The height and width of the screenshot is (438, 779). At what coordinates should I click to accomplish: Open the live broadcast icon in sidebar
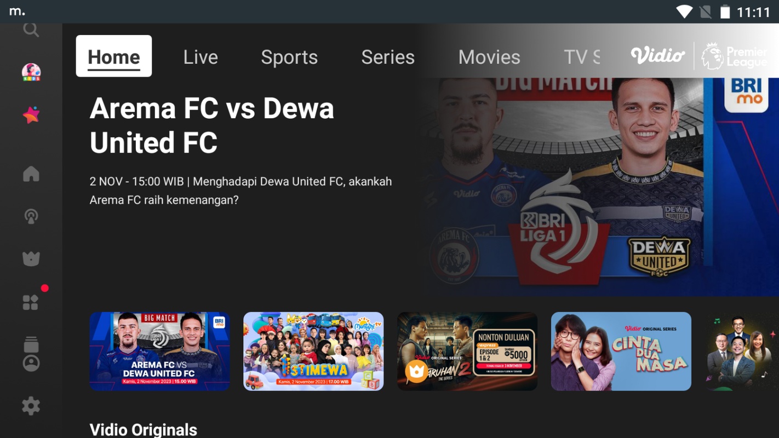(x=31, y=216)
